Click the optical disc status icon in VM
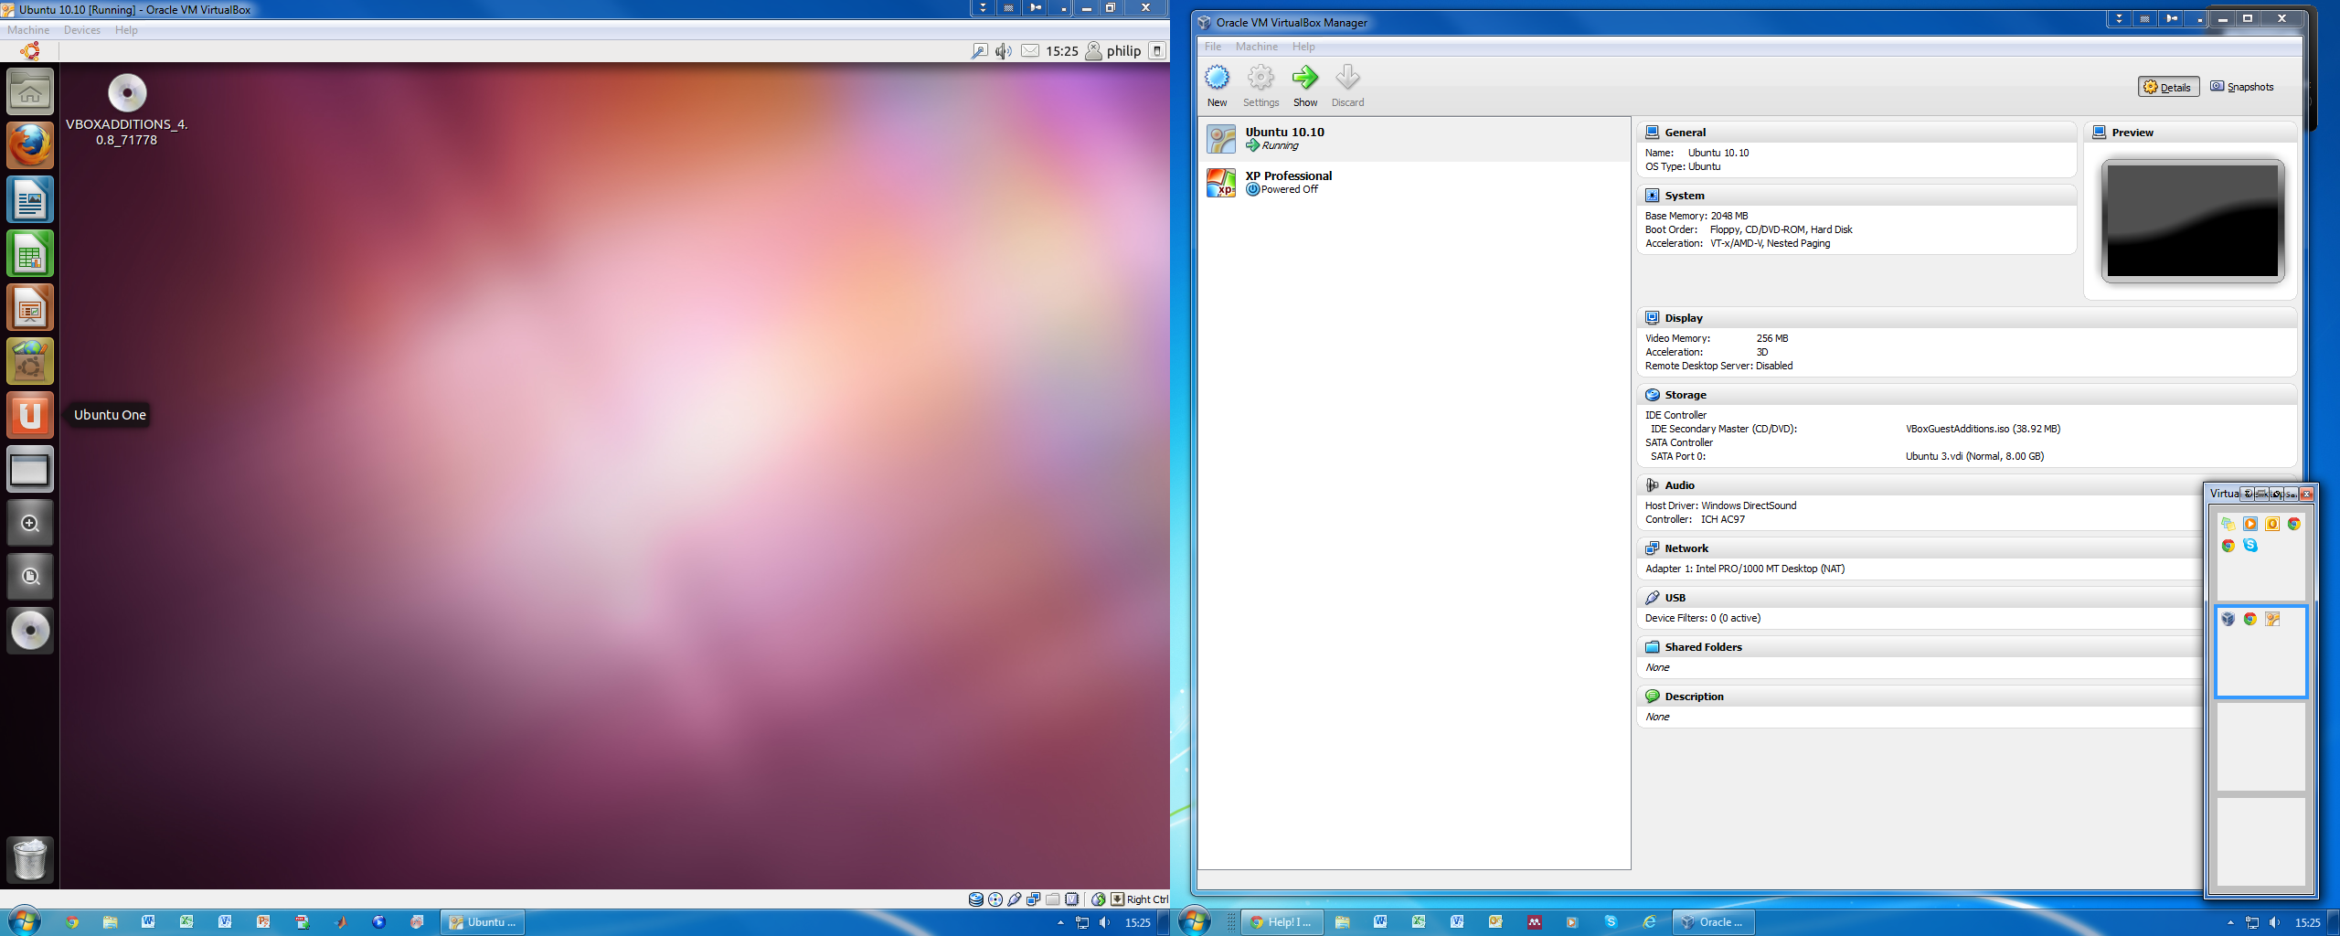 click(995, 899)
